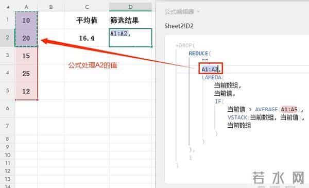Screen dimensions: 309x188
Task: Click cell A5 containing 12
Action: (26, 91)
